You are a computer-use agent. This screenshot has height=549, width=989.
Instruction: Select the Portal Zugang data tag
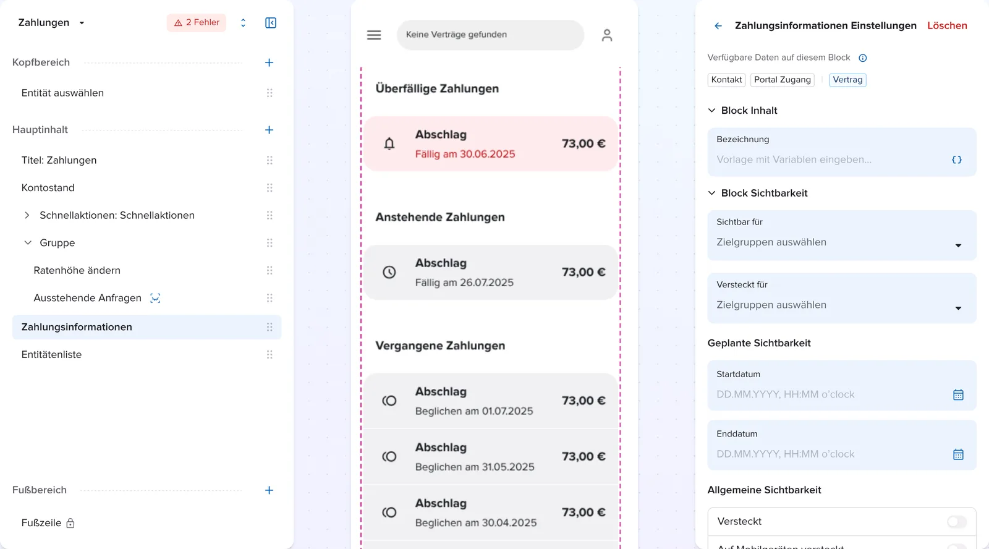tap(783, 80)
